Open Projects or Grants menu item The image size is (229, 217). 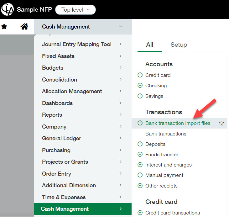click(65, 162)
